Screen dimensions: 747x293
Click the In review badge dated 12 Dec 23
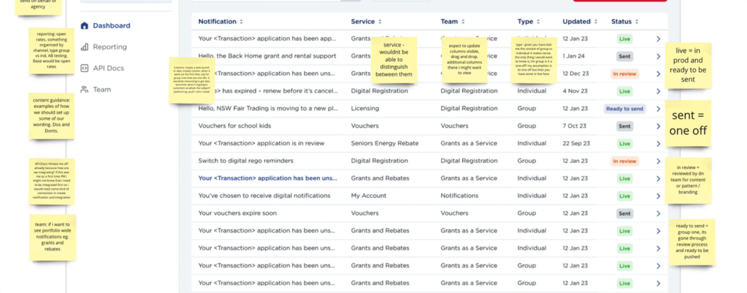(624, 74)
